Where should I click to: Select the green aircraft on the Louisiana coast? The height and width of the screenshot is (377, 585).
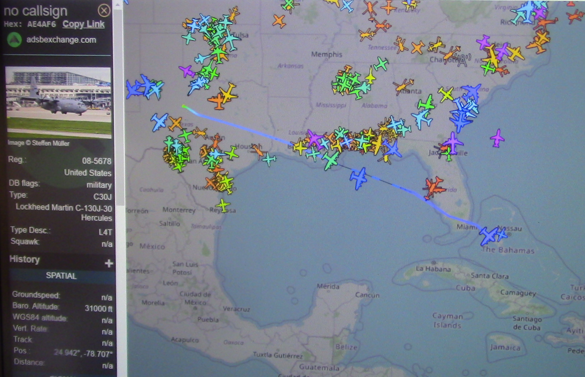pos(331,160)
